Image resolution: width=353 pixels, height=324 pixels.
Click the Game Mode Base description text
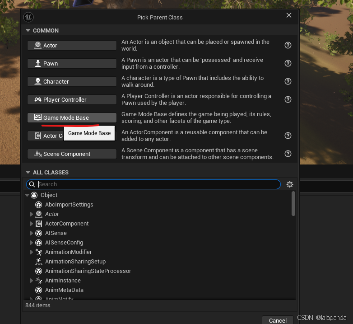(196, 117)
